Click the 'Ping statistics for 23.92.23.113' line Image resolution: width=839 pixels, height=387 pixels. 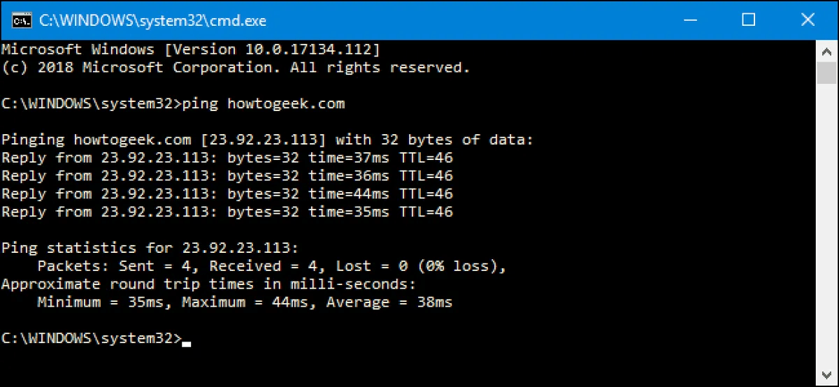(x=150, y=248)
